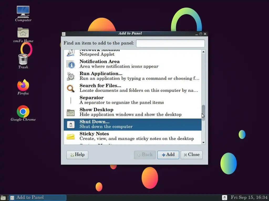
Task: Click the 'Netspeed Applet' description text
Action: pyautogui.click(x=97, y=54)
